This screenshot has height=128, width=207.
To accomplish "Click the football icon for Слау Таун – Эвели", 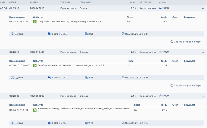I will click(x=35, y=22).
